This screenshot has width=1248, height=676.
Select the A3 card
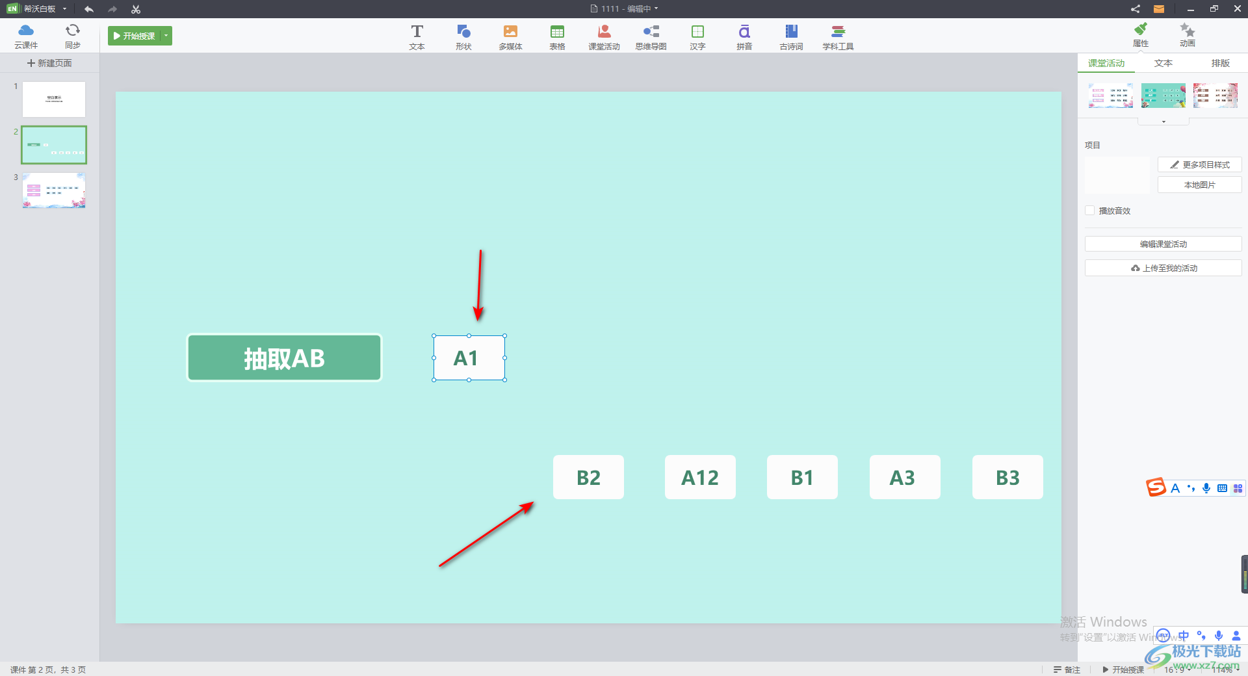pyautogui.click(x=905, y=477)
